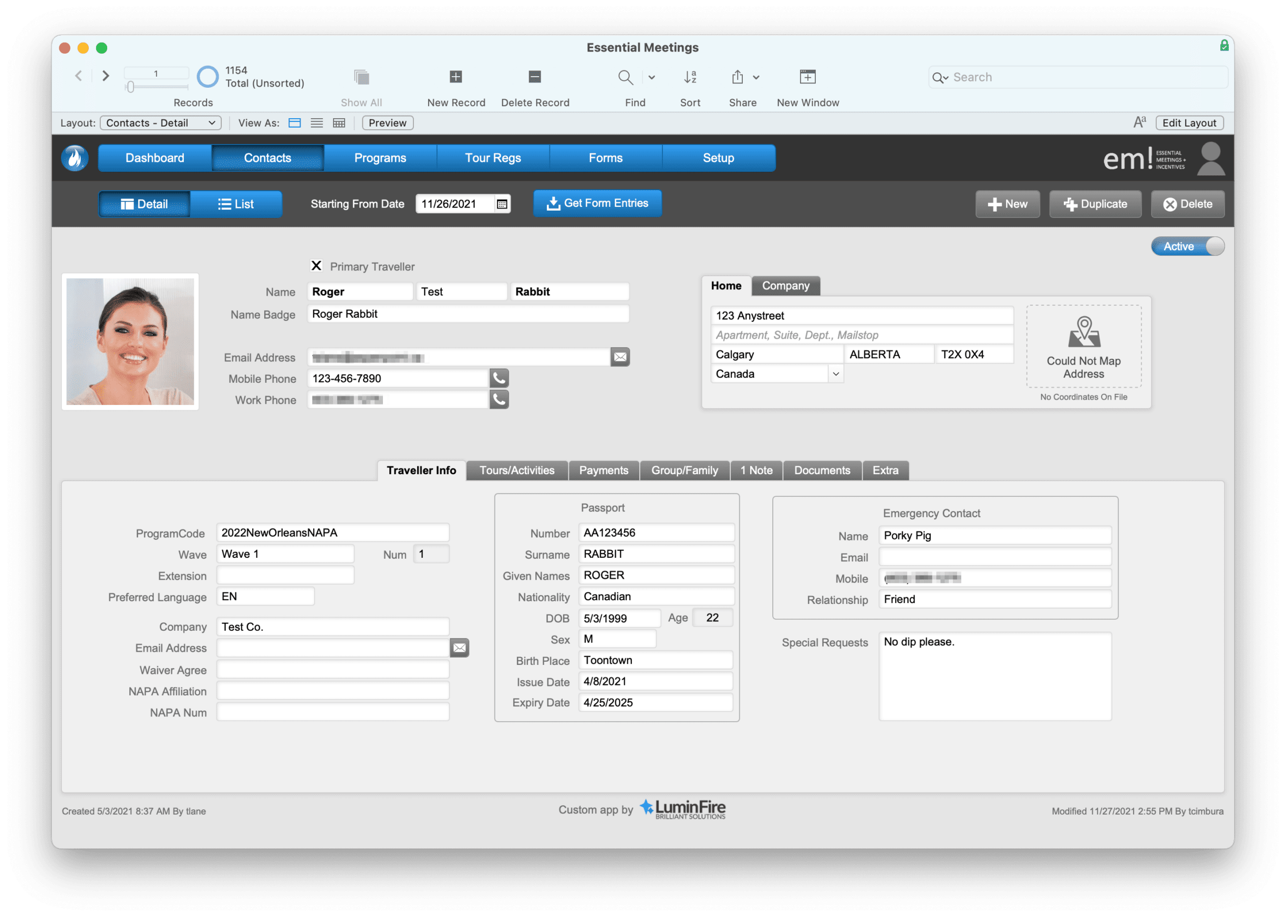Click the Show All records icon
The image size is (1286, 917).
[x=361, y=77]
